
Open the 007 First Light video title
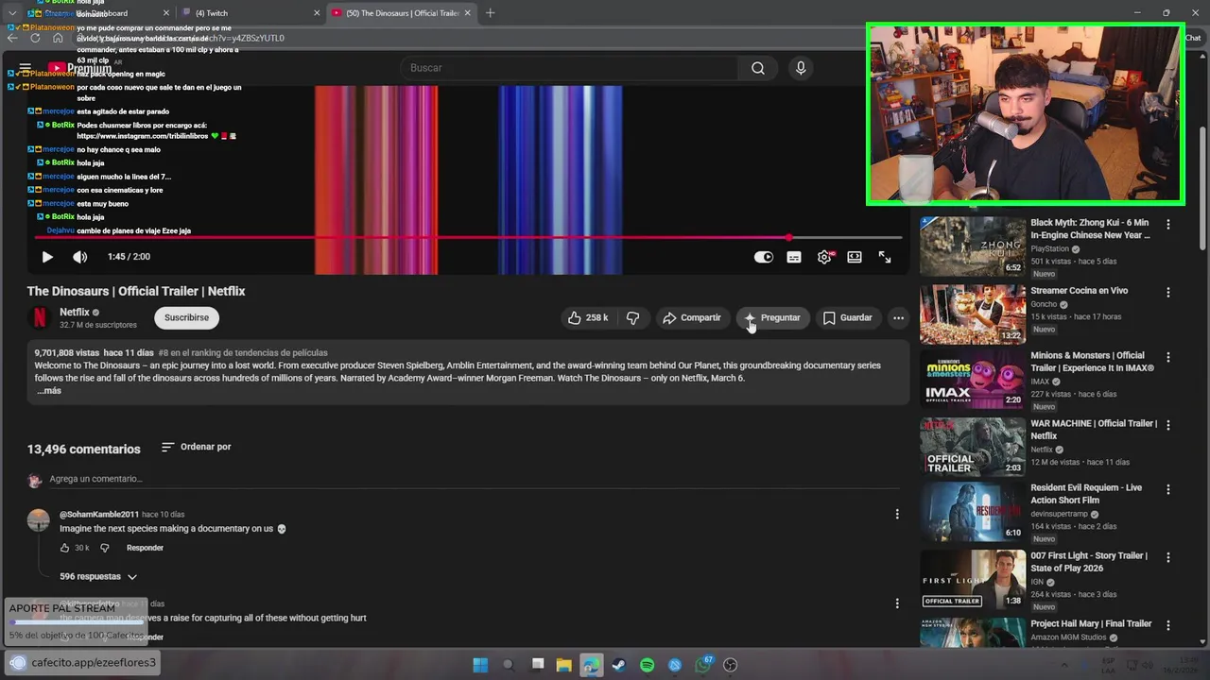point(1089,562)
